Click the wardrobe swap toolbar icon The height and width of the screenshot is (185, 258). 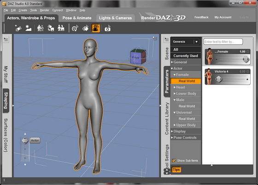[51, 28]
